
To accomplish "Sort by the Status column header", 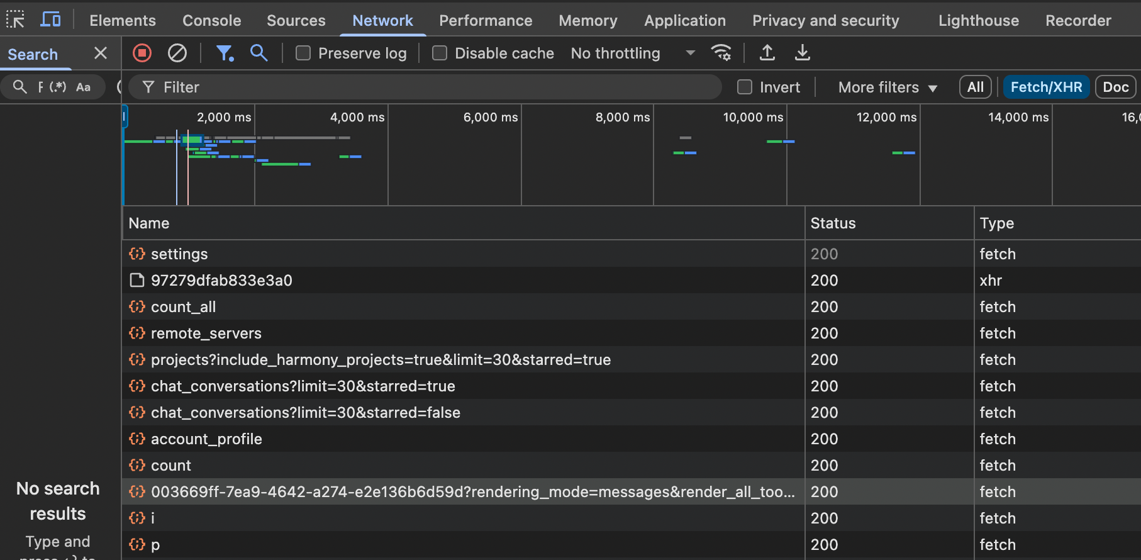I will 889,223.
